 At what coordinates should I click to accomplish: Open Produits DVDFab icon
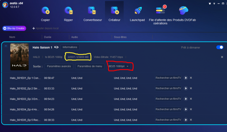coord(184,11)
